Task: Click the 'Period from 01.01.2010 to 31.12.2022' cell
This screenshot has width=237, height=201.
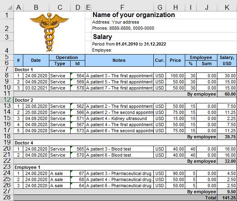Action: coord(129,44)
